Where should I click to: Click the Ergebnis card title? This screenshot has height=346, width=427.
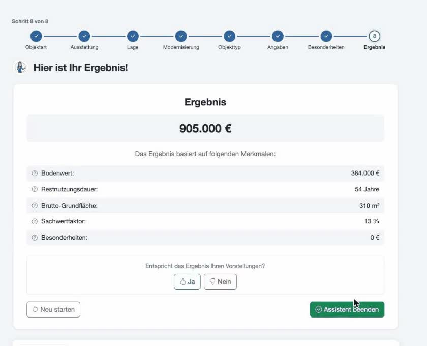[x=205, y=102]
